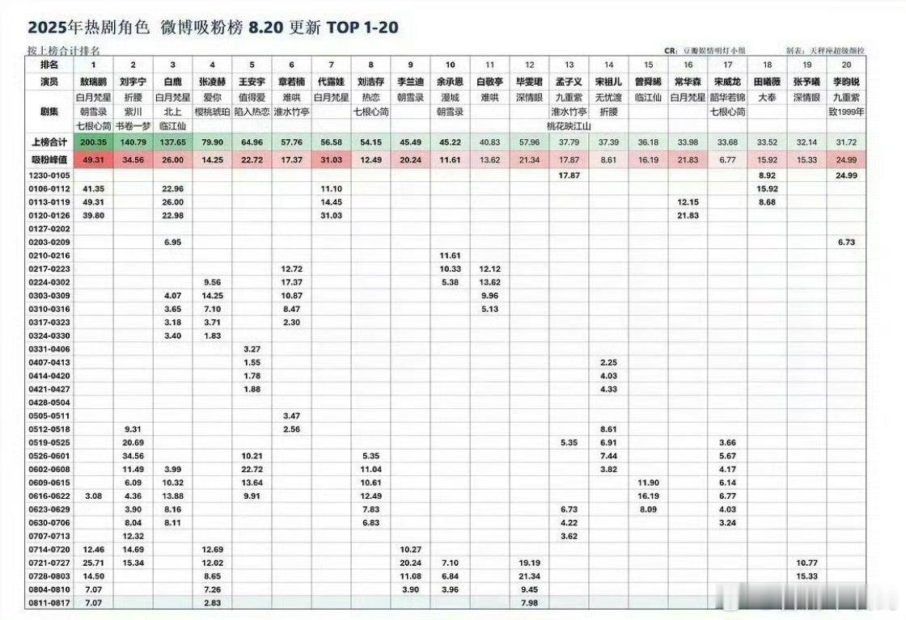The height and width of the screenshot is (620, 906).
Task: Click actor name '章若楠'
Action: 292,82
